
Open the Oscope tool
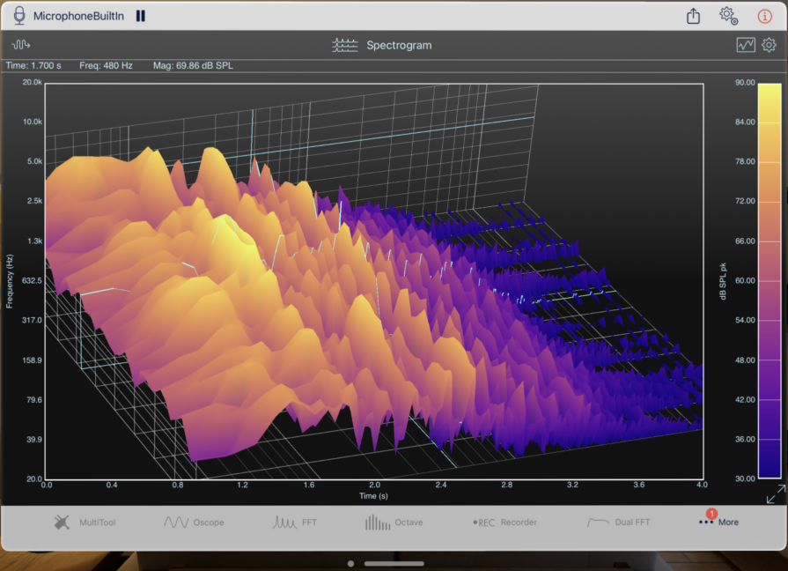point(195,522)
